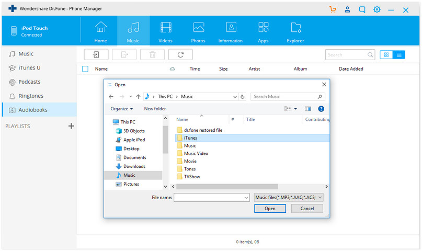Click the Cancel button in Open dialog
This screenshot has height=251, width=422.
(307, 209)
